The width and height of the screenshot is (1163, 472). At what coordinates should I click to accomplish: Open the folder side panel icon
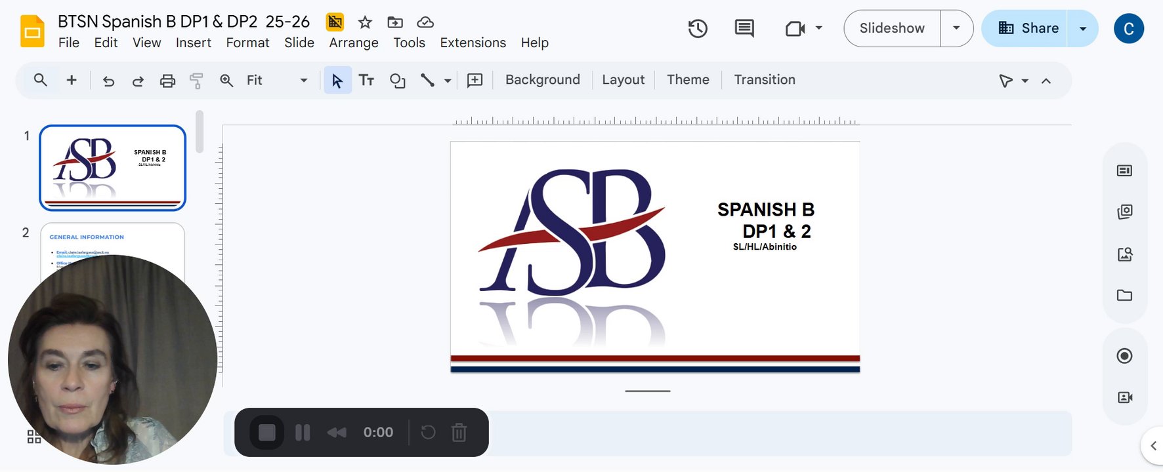point(1124,295)
